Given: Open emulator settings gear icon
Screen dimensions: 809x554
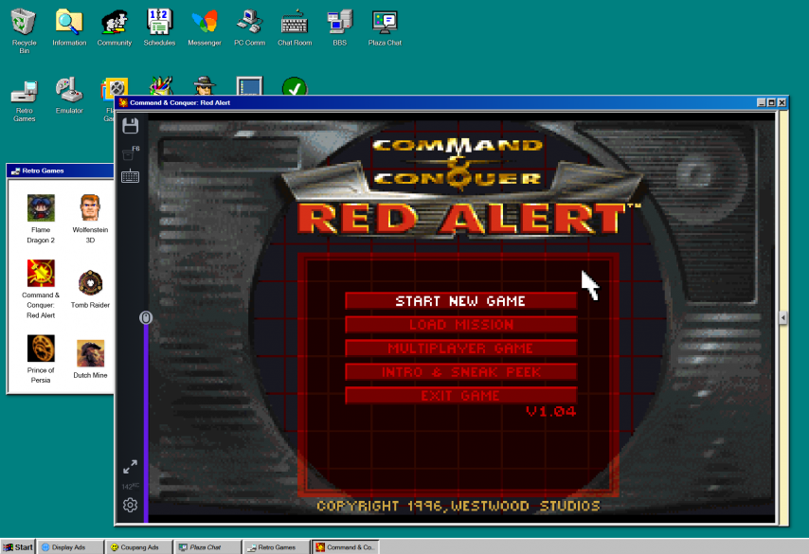Looking at the screenshot, I should [131, 505].
